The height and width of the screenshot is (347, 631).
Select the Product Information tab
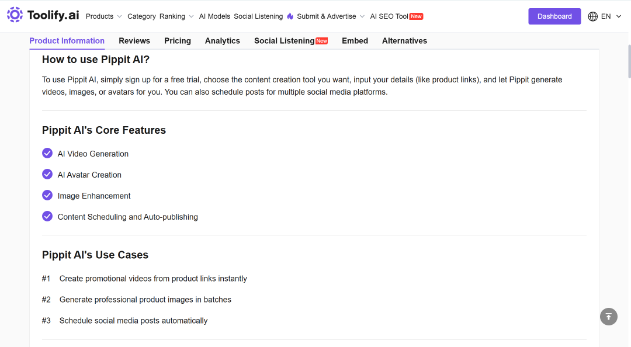point(67,41)
